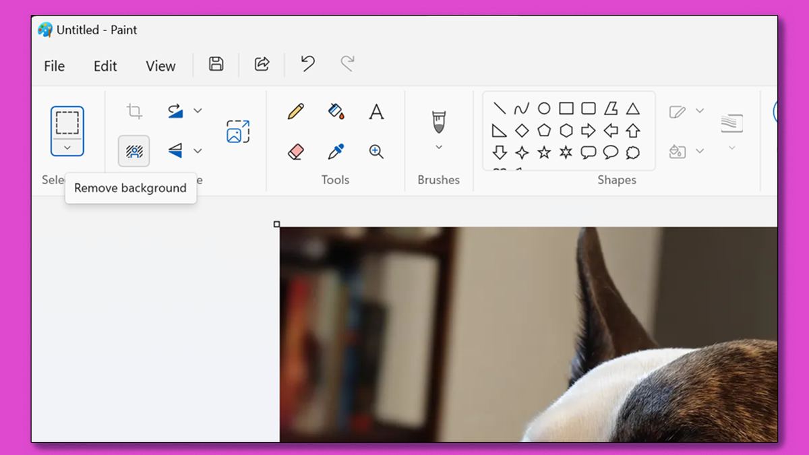Viewport: 809px width, 455px height.
Task: Toggle the Remove background feature
Action: (133, 151)
